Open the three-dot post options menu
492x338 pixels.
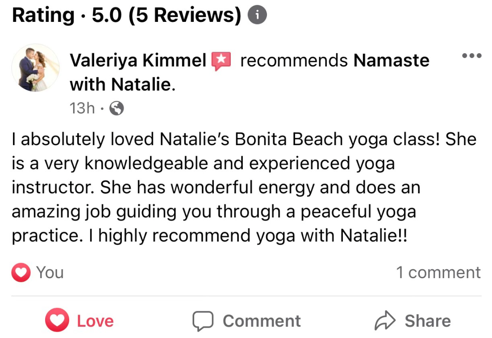(472, 56)
